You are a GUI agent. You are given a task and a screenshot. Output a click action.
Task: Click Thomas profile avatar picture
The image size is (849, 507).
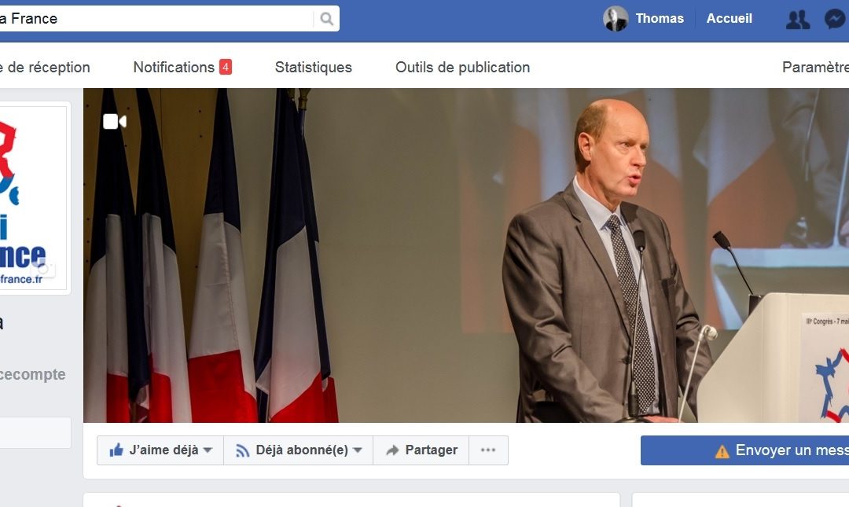point(616,19)
